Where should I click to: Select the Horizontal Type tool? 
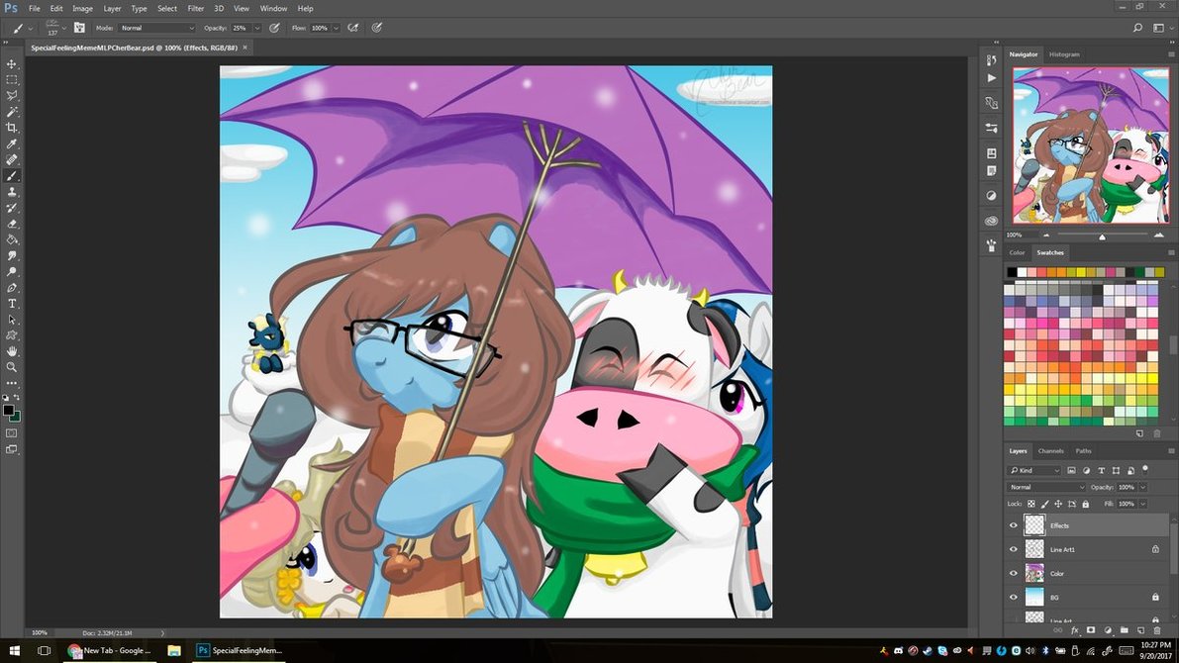pyautogui.click(x=12, y=304)
